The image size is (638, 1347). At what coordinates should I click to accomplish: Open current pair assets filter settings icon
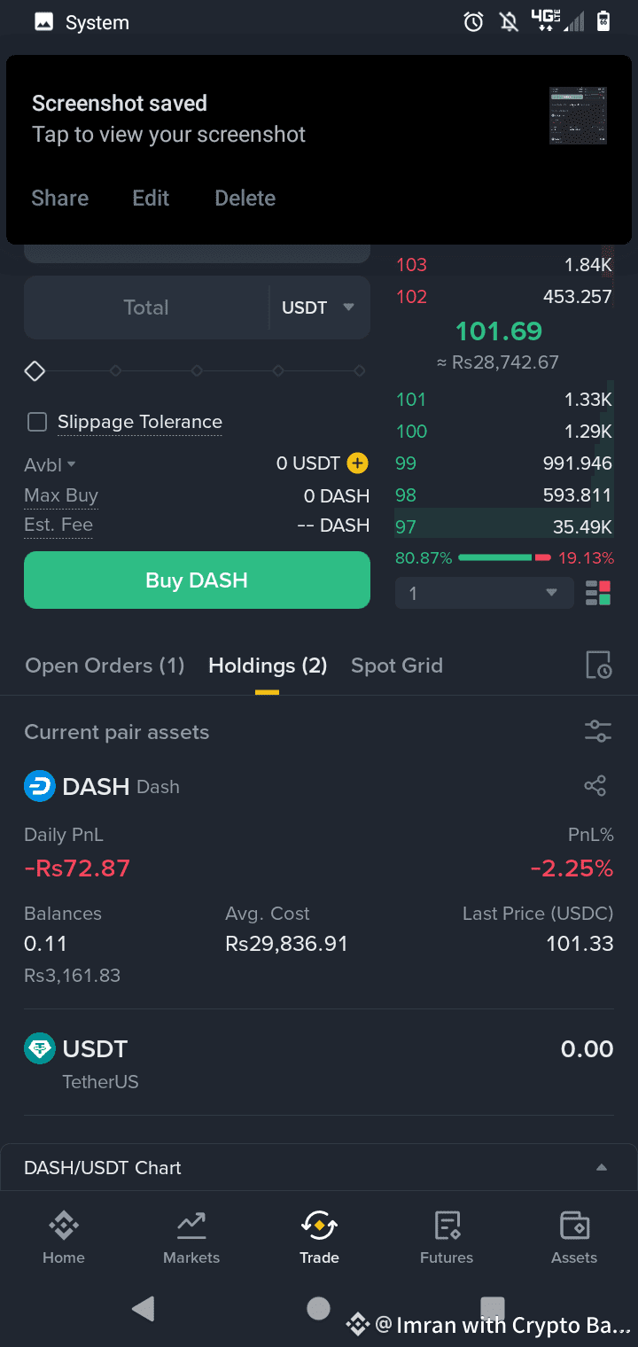click(598, 732)
